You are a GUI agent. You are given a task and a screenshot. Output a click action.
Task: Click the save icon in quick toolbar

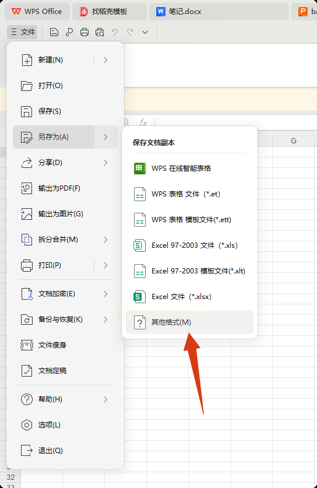[x=54, y=32]
